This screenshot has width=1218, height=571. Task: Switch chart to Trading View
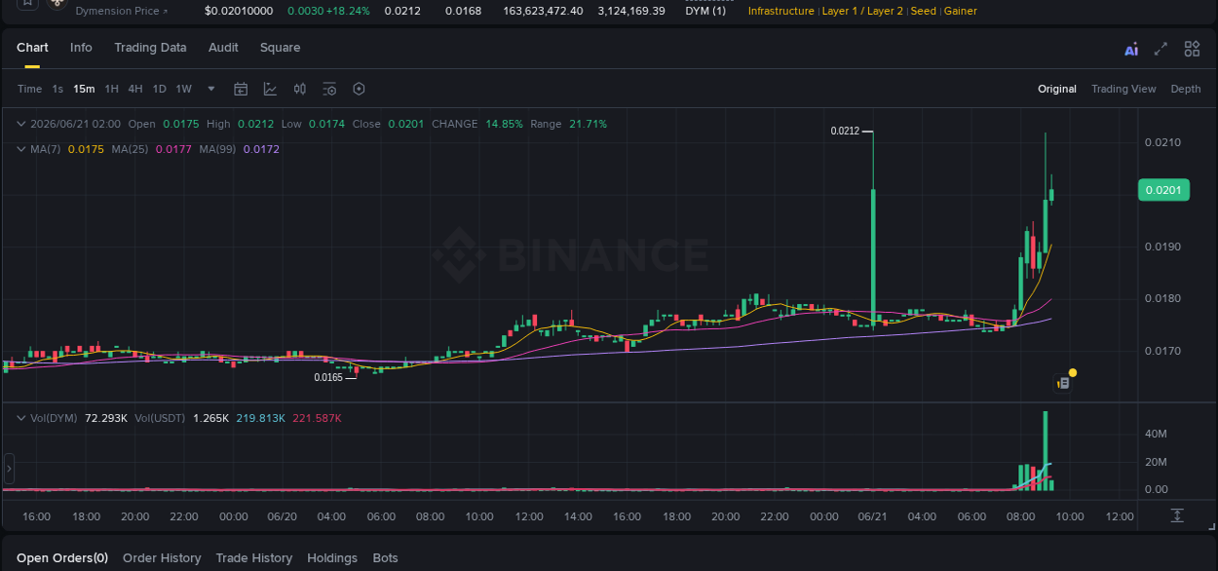click(x=1123, y=89)
